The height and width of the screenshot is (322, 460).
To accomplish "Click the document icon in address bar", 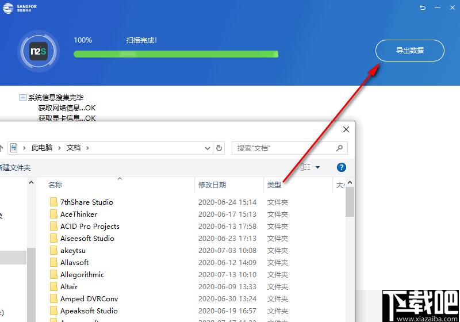I will (14, 148).
